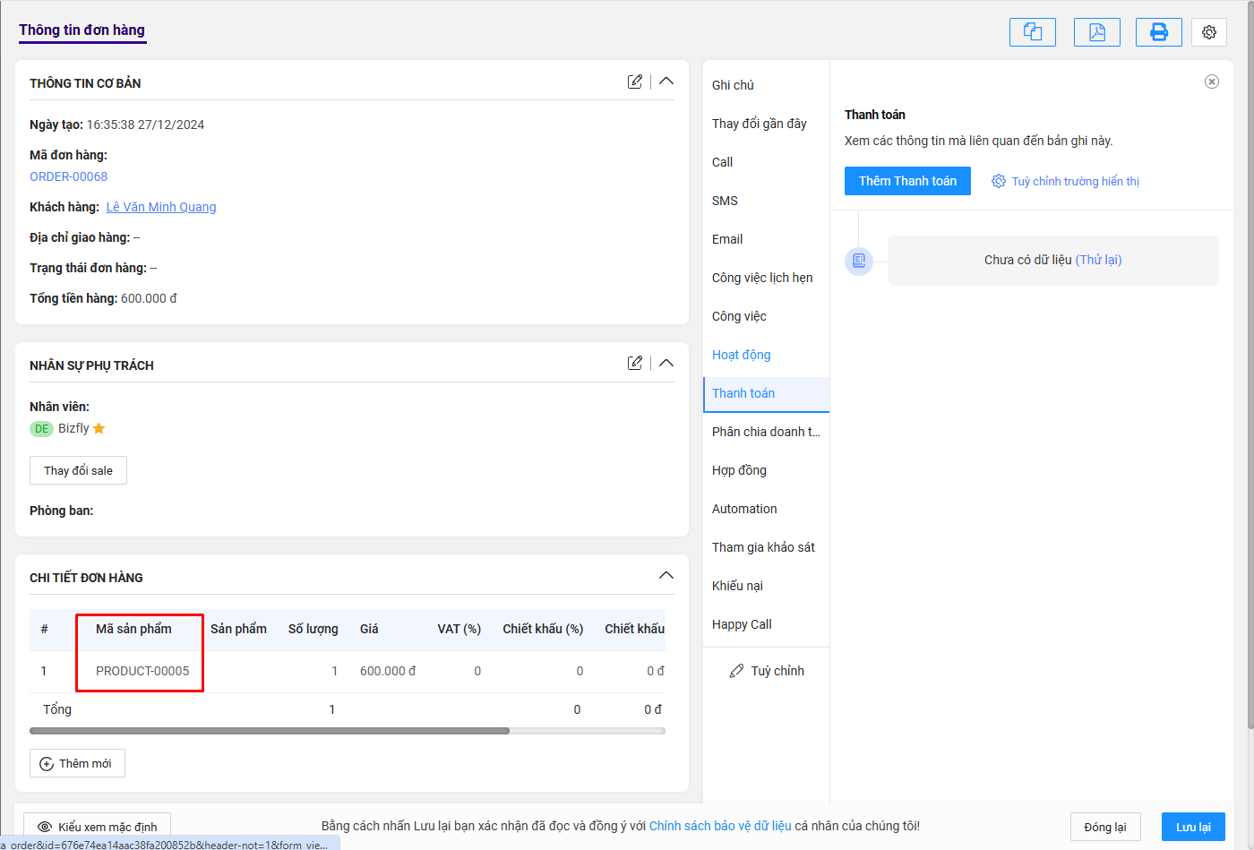Select the Hoạt động tab
This screenshot has height=850, width=1254.
[x=741, y=355]
